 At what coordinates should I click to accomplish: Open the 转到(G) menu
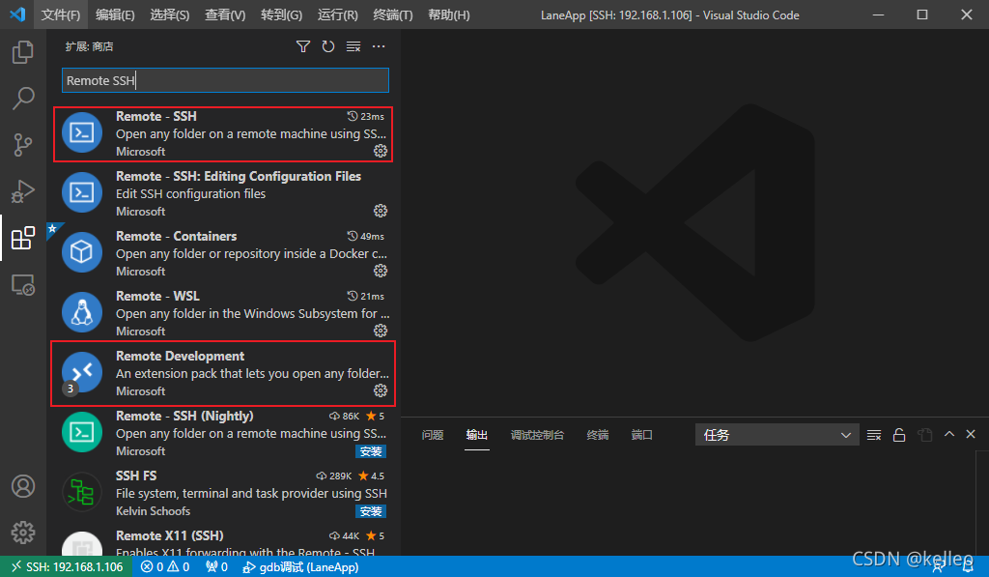pos(281,14)
